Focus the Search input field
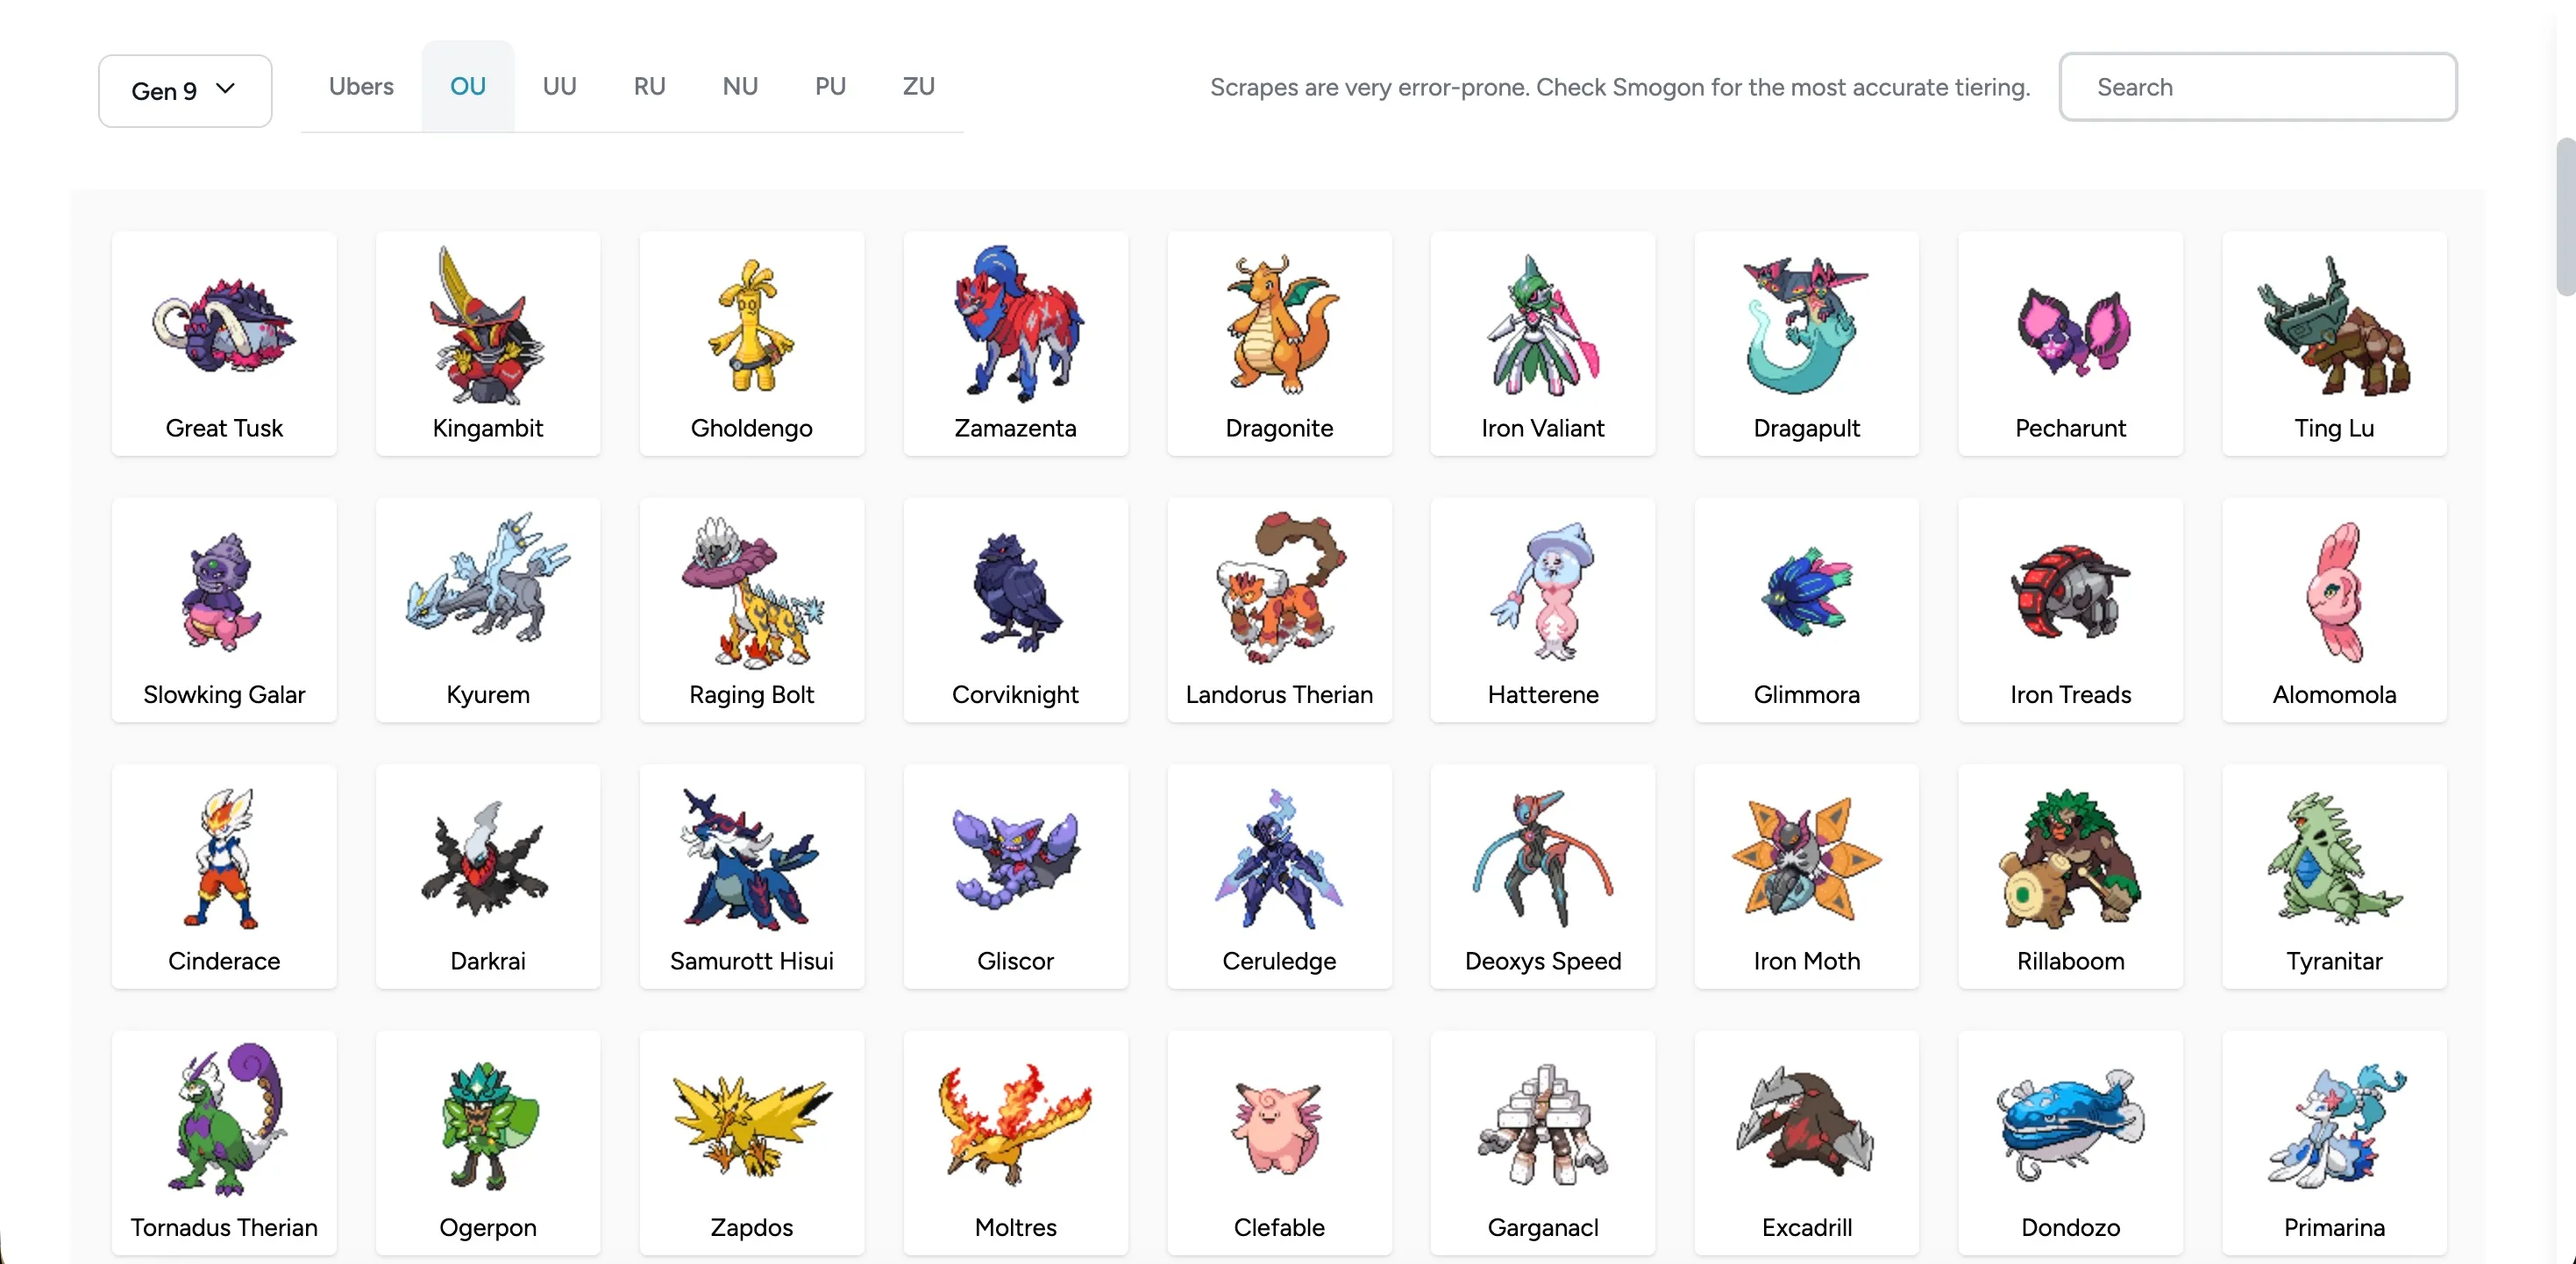Viewport: 2576px width, 1264px height. coord(2257,87)
